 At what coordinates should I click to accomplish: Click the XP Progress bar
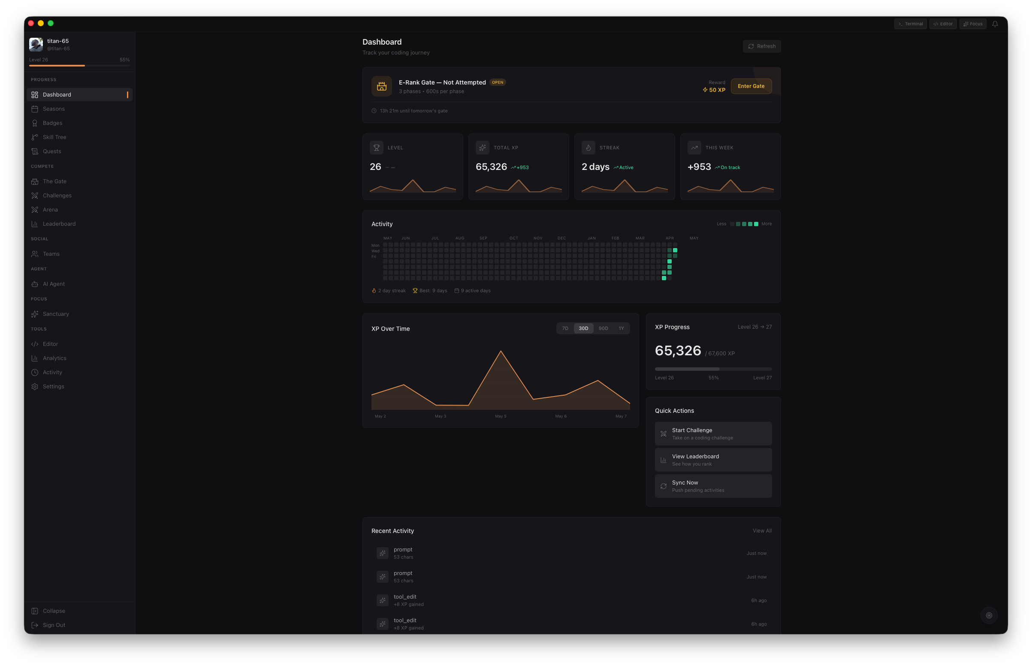(713, 369)
